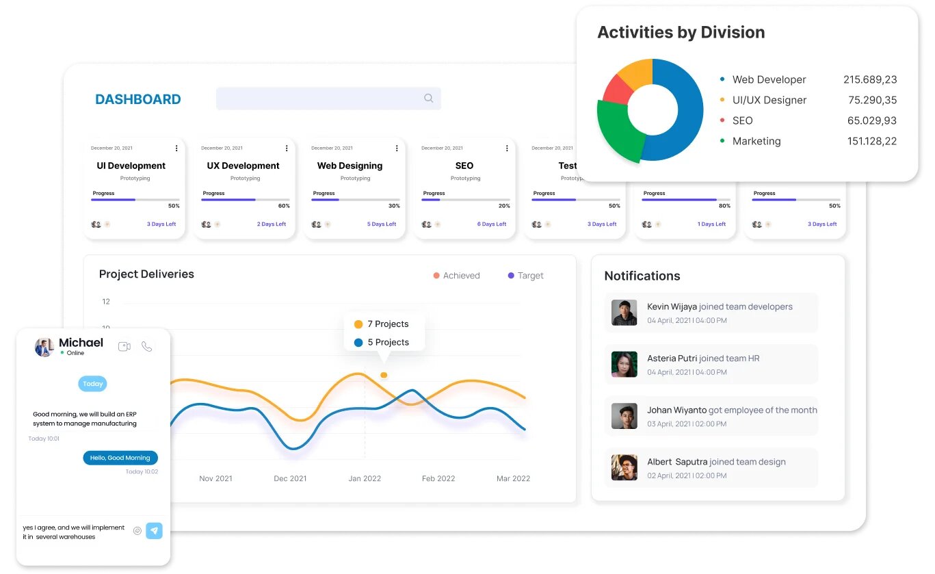Select the Today divider in the chat
Image resolution: width=935 pixels, height=574 pixels.
pyautogui.click(x=92, y=384)
